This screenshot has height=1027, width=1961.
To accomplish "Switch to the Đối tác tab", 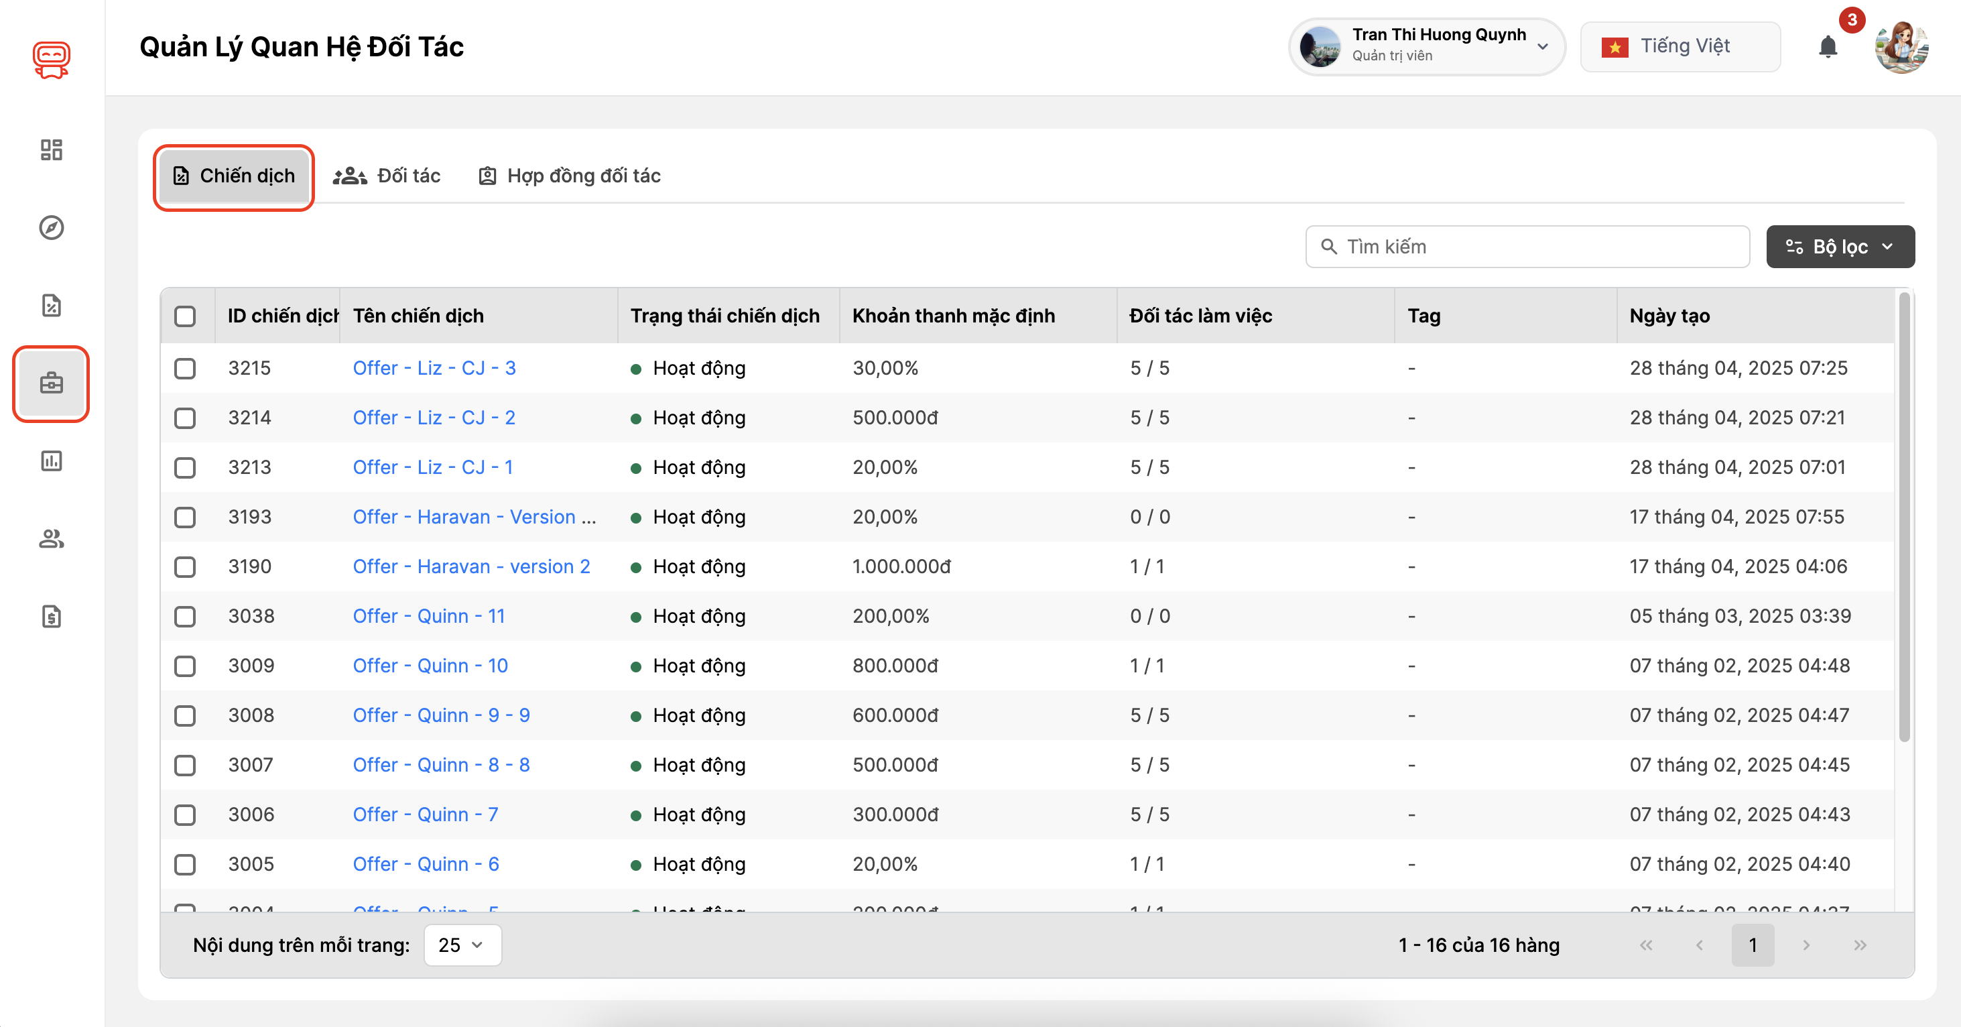I will pos(387,176).
